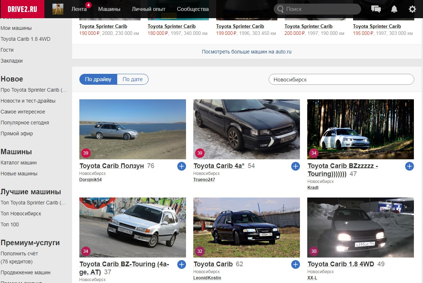
Task: Open Новости и тест-драйвы
Action: pyautogui.click(x=28, y=101)
